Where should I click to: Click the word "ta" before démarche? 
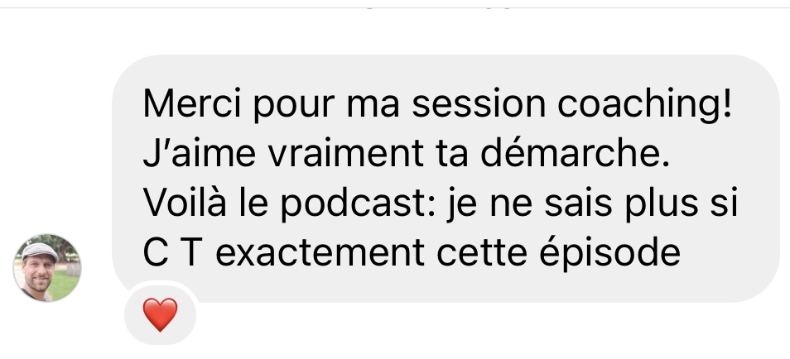(451, 154)
